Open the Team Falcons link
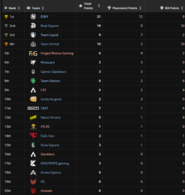The height and width of the screenshot is (195, 185). [50, 81]
